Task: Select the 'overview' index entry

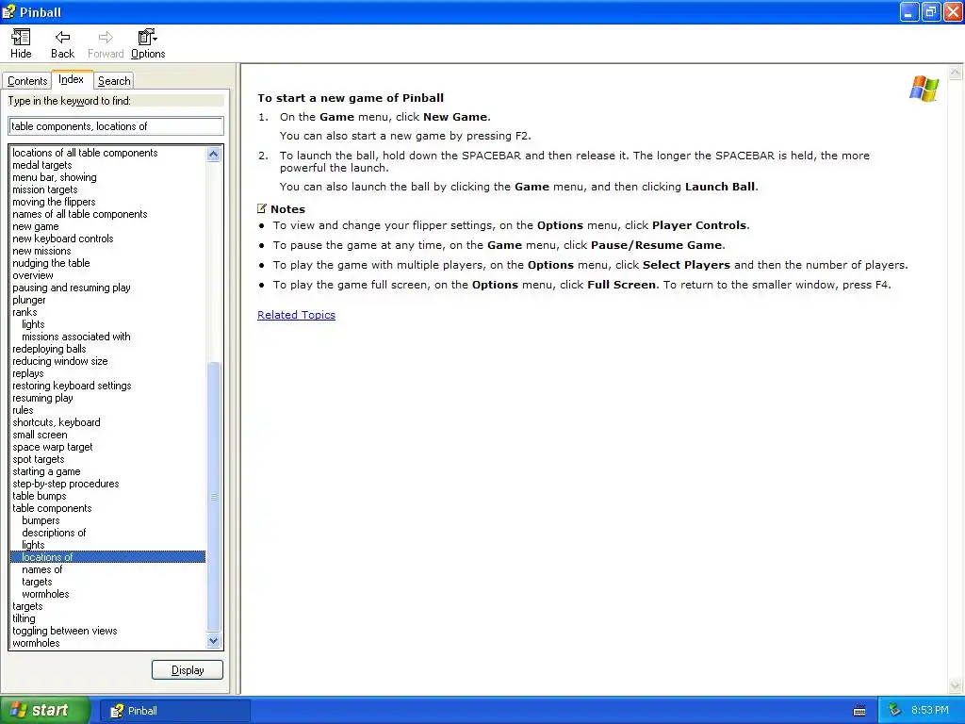Action: coord(33,275)
